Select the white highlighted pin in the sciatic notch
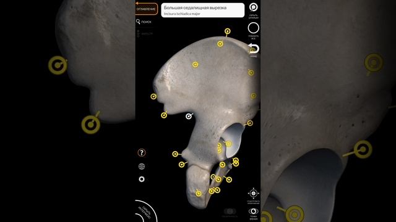Viewport: 396px width, 222px height. point(189,117)
